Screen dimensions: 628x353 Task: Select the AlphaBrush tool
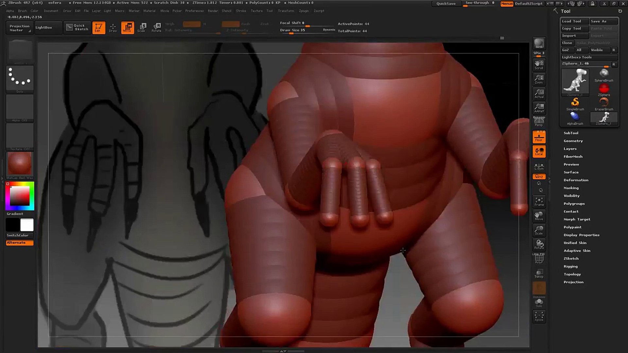click(x=575, y=119)
